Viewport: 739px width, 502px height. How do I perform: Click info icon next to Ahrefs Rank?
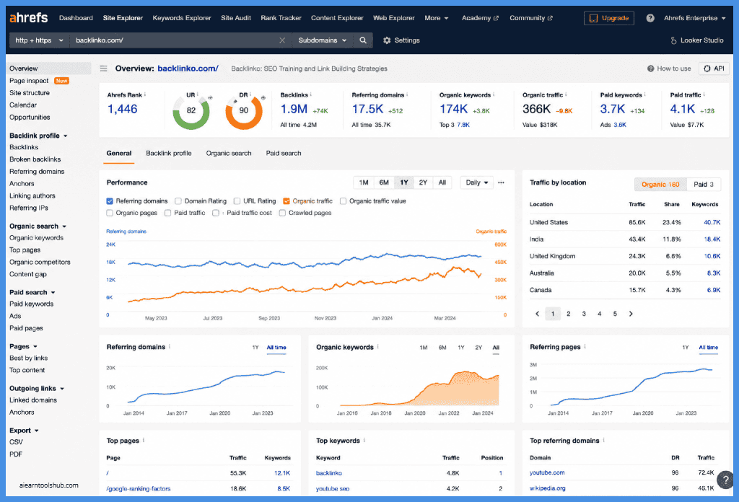(x=144, y=94)
